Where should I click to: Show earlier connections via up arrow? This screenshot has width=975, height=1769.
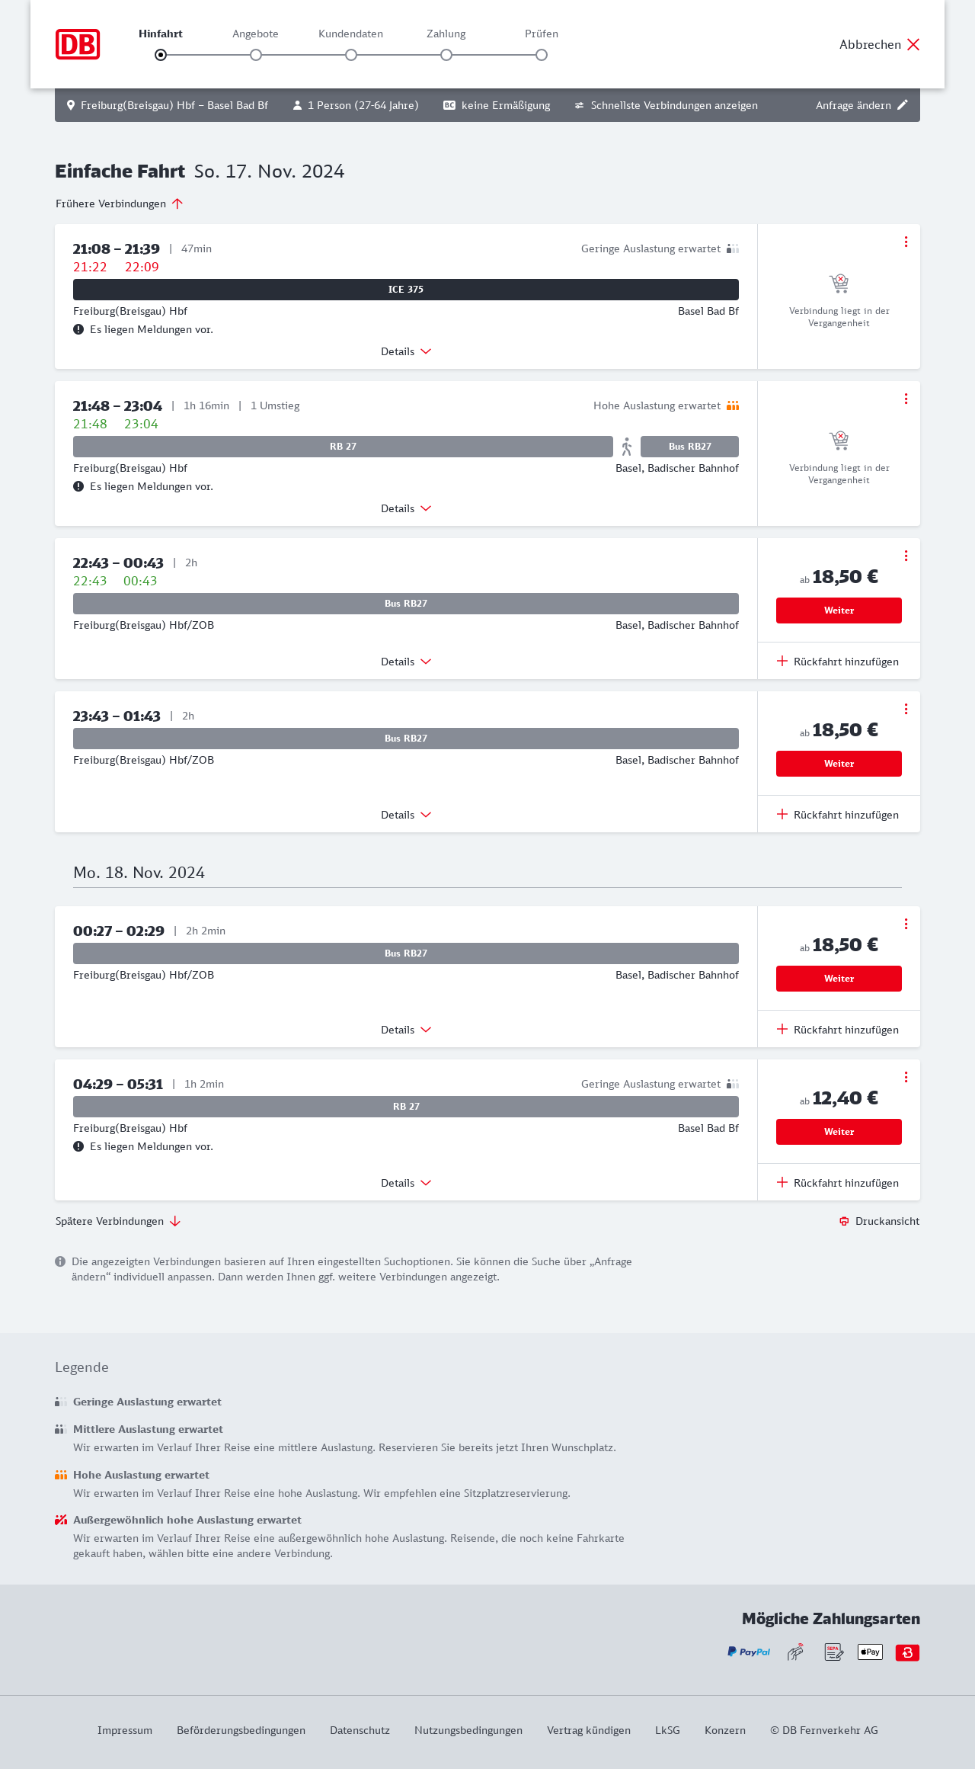(x=177, y=203)
